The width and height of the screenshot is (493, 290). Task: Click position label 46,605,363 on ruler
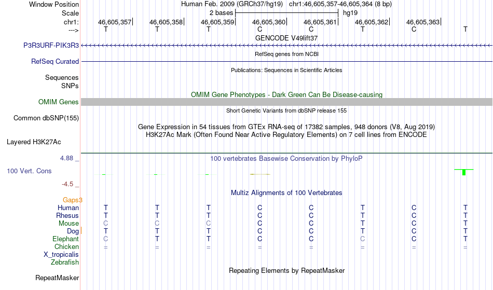[422, 22]
